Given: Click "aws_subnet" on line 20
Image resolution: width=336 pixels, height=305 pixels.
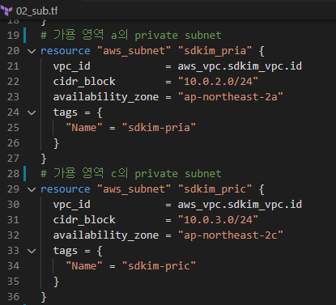Looking at the screenshot, I should tap(134, 51).
